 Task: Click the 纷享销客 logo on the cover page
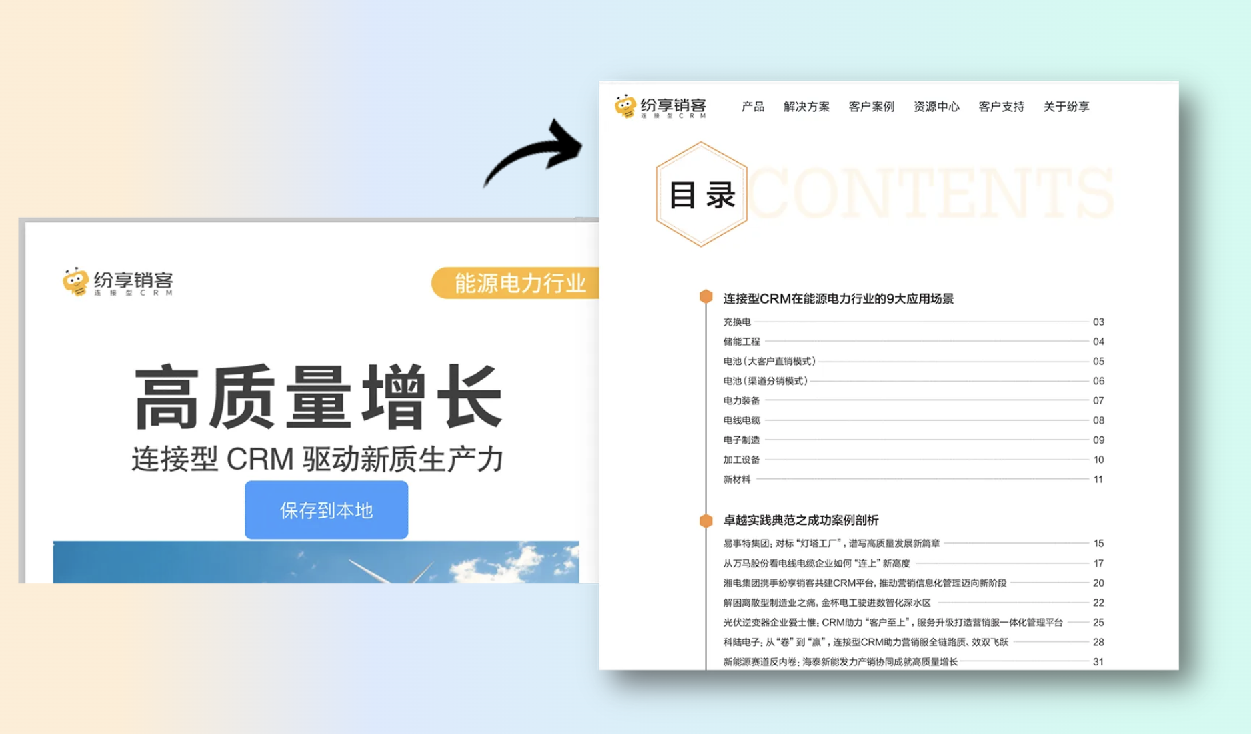click(x=118, y=282)
